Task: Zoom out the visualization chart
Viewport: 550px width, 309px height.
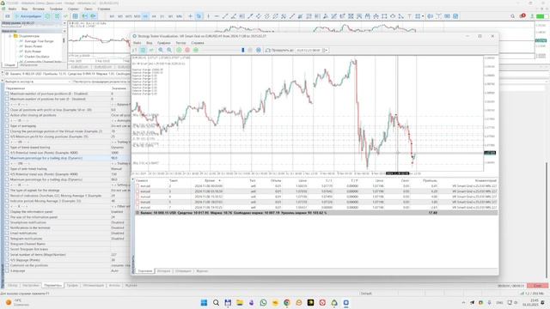Action: tap(169, 50)
